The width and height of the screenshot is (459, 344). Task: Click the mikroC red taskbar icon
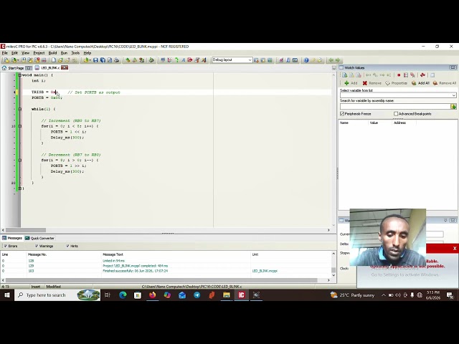(x=241, y=295)
